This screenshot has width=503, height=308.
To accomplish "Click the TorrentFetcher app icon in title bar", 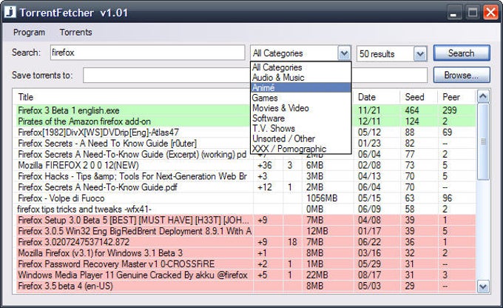I will [10, 12].
